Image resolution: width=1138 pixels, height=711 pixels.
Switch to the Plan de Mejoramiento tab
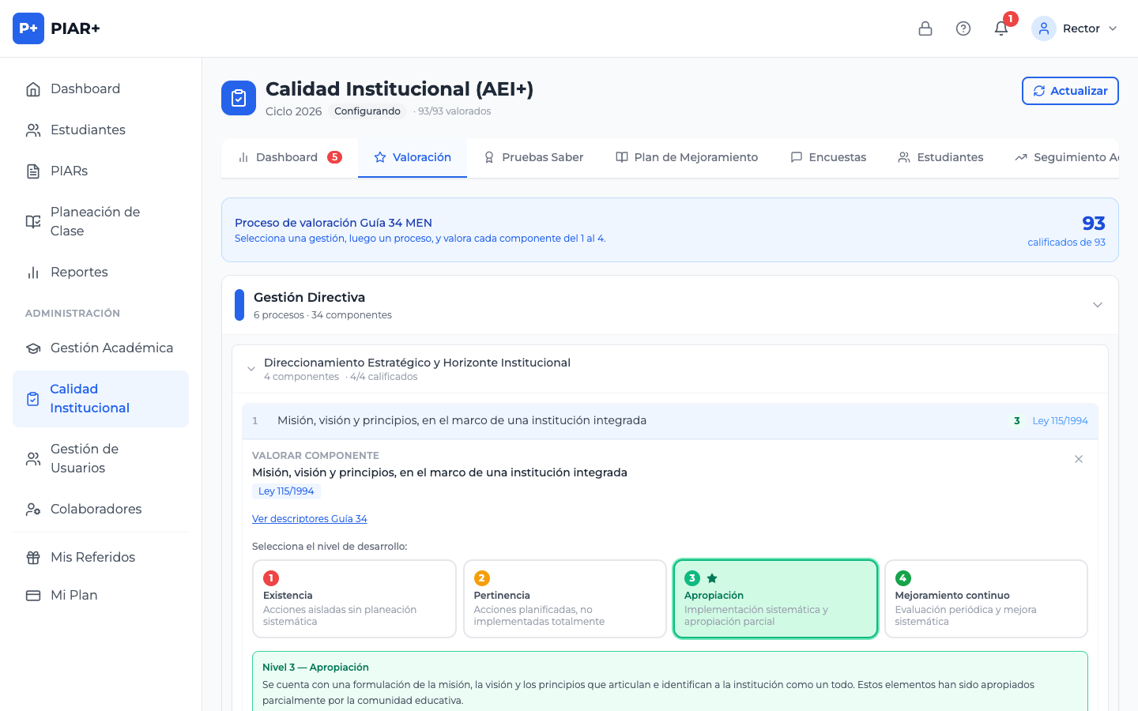point(687,157)
